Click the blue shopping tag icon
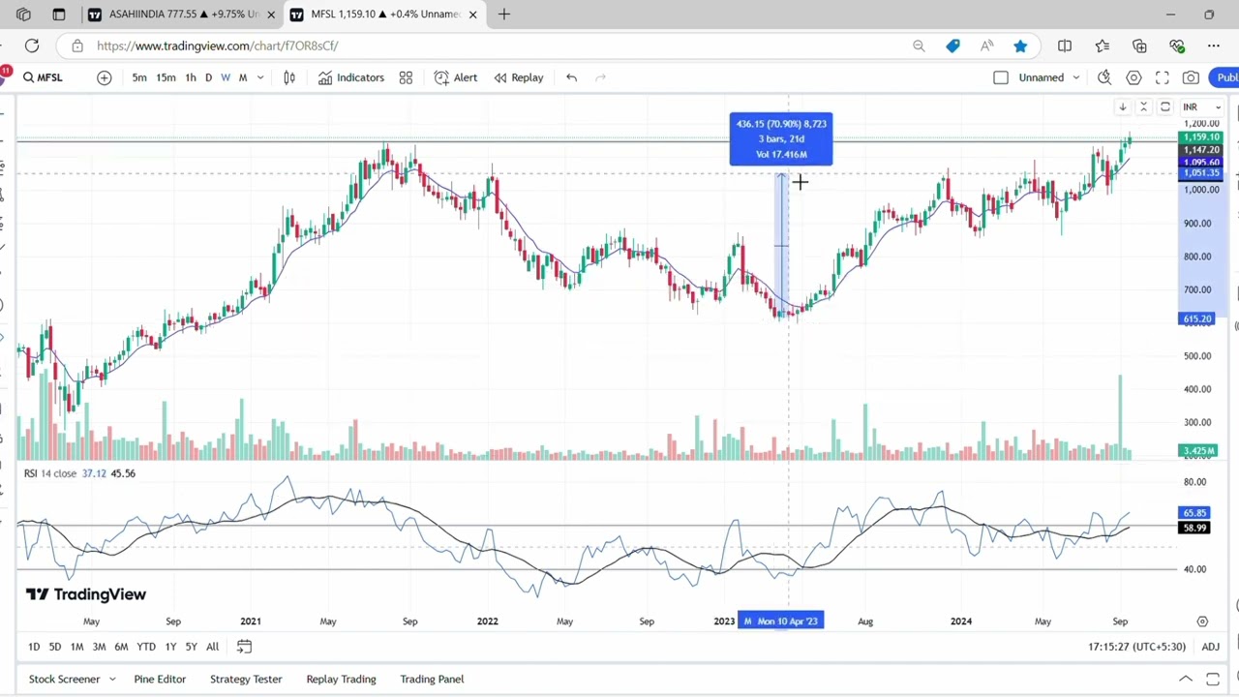This screenshot has width=1239, height=697. point(953,45)
